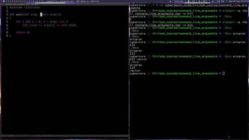
Task: Click line number 7 in Emacs gutter
Action: 7,29
